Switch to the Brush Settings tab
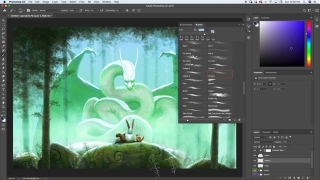The image size is (320, 180). 186,25
